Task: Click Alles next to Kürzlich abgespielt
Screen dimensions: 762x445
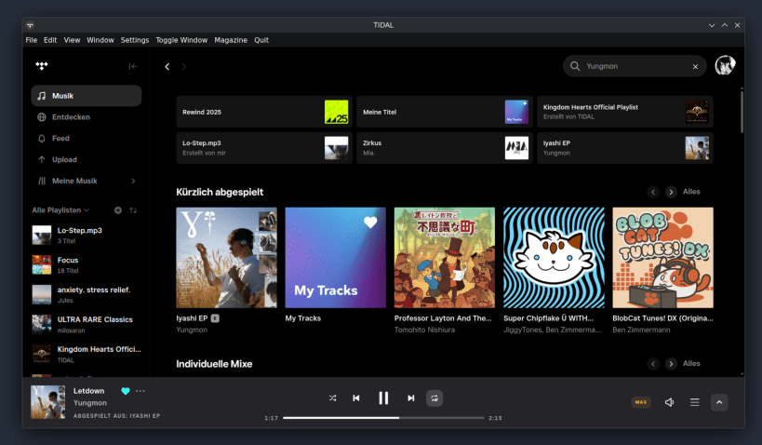Action: [x=691, y=192]
